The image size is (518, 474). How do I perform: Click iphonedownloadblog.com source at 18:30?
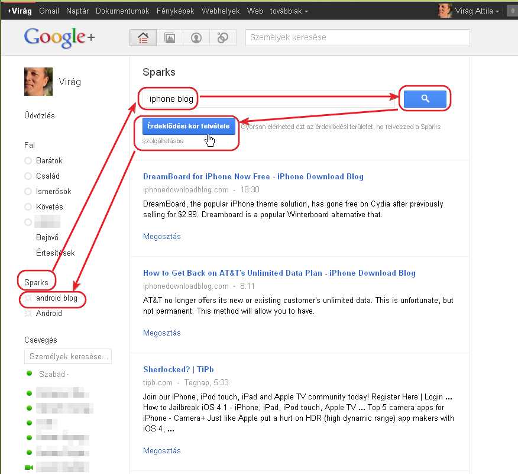tap(186, 190)
